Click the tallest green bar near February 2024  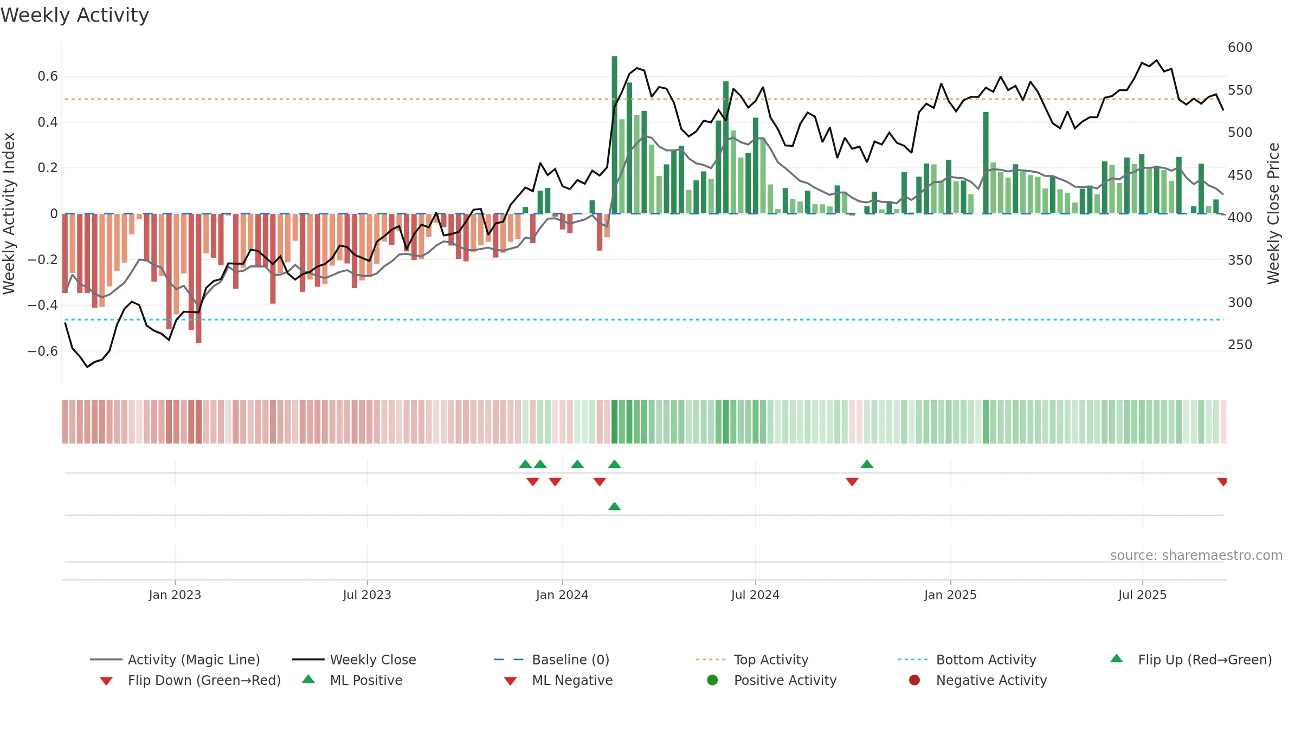[x=614, y=135]
